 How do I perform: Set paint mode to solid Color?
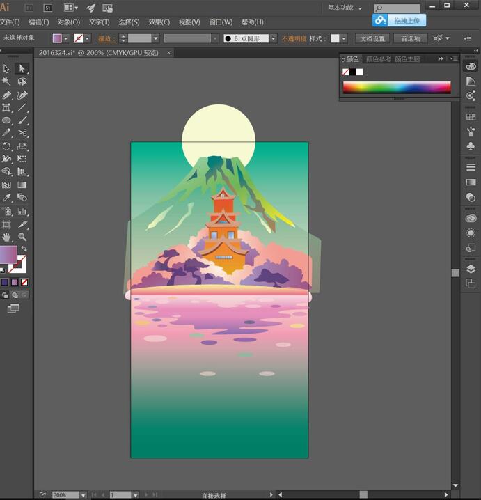[4, 282]
